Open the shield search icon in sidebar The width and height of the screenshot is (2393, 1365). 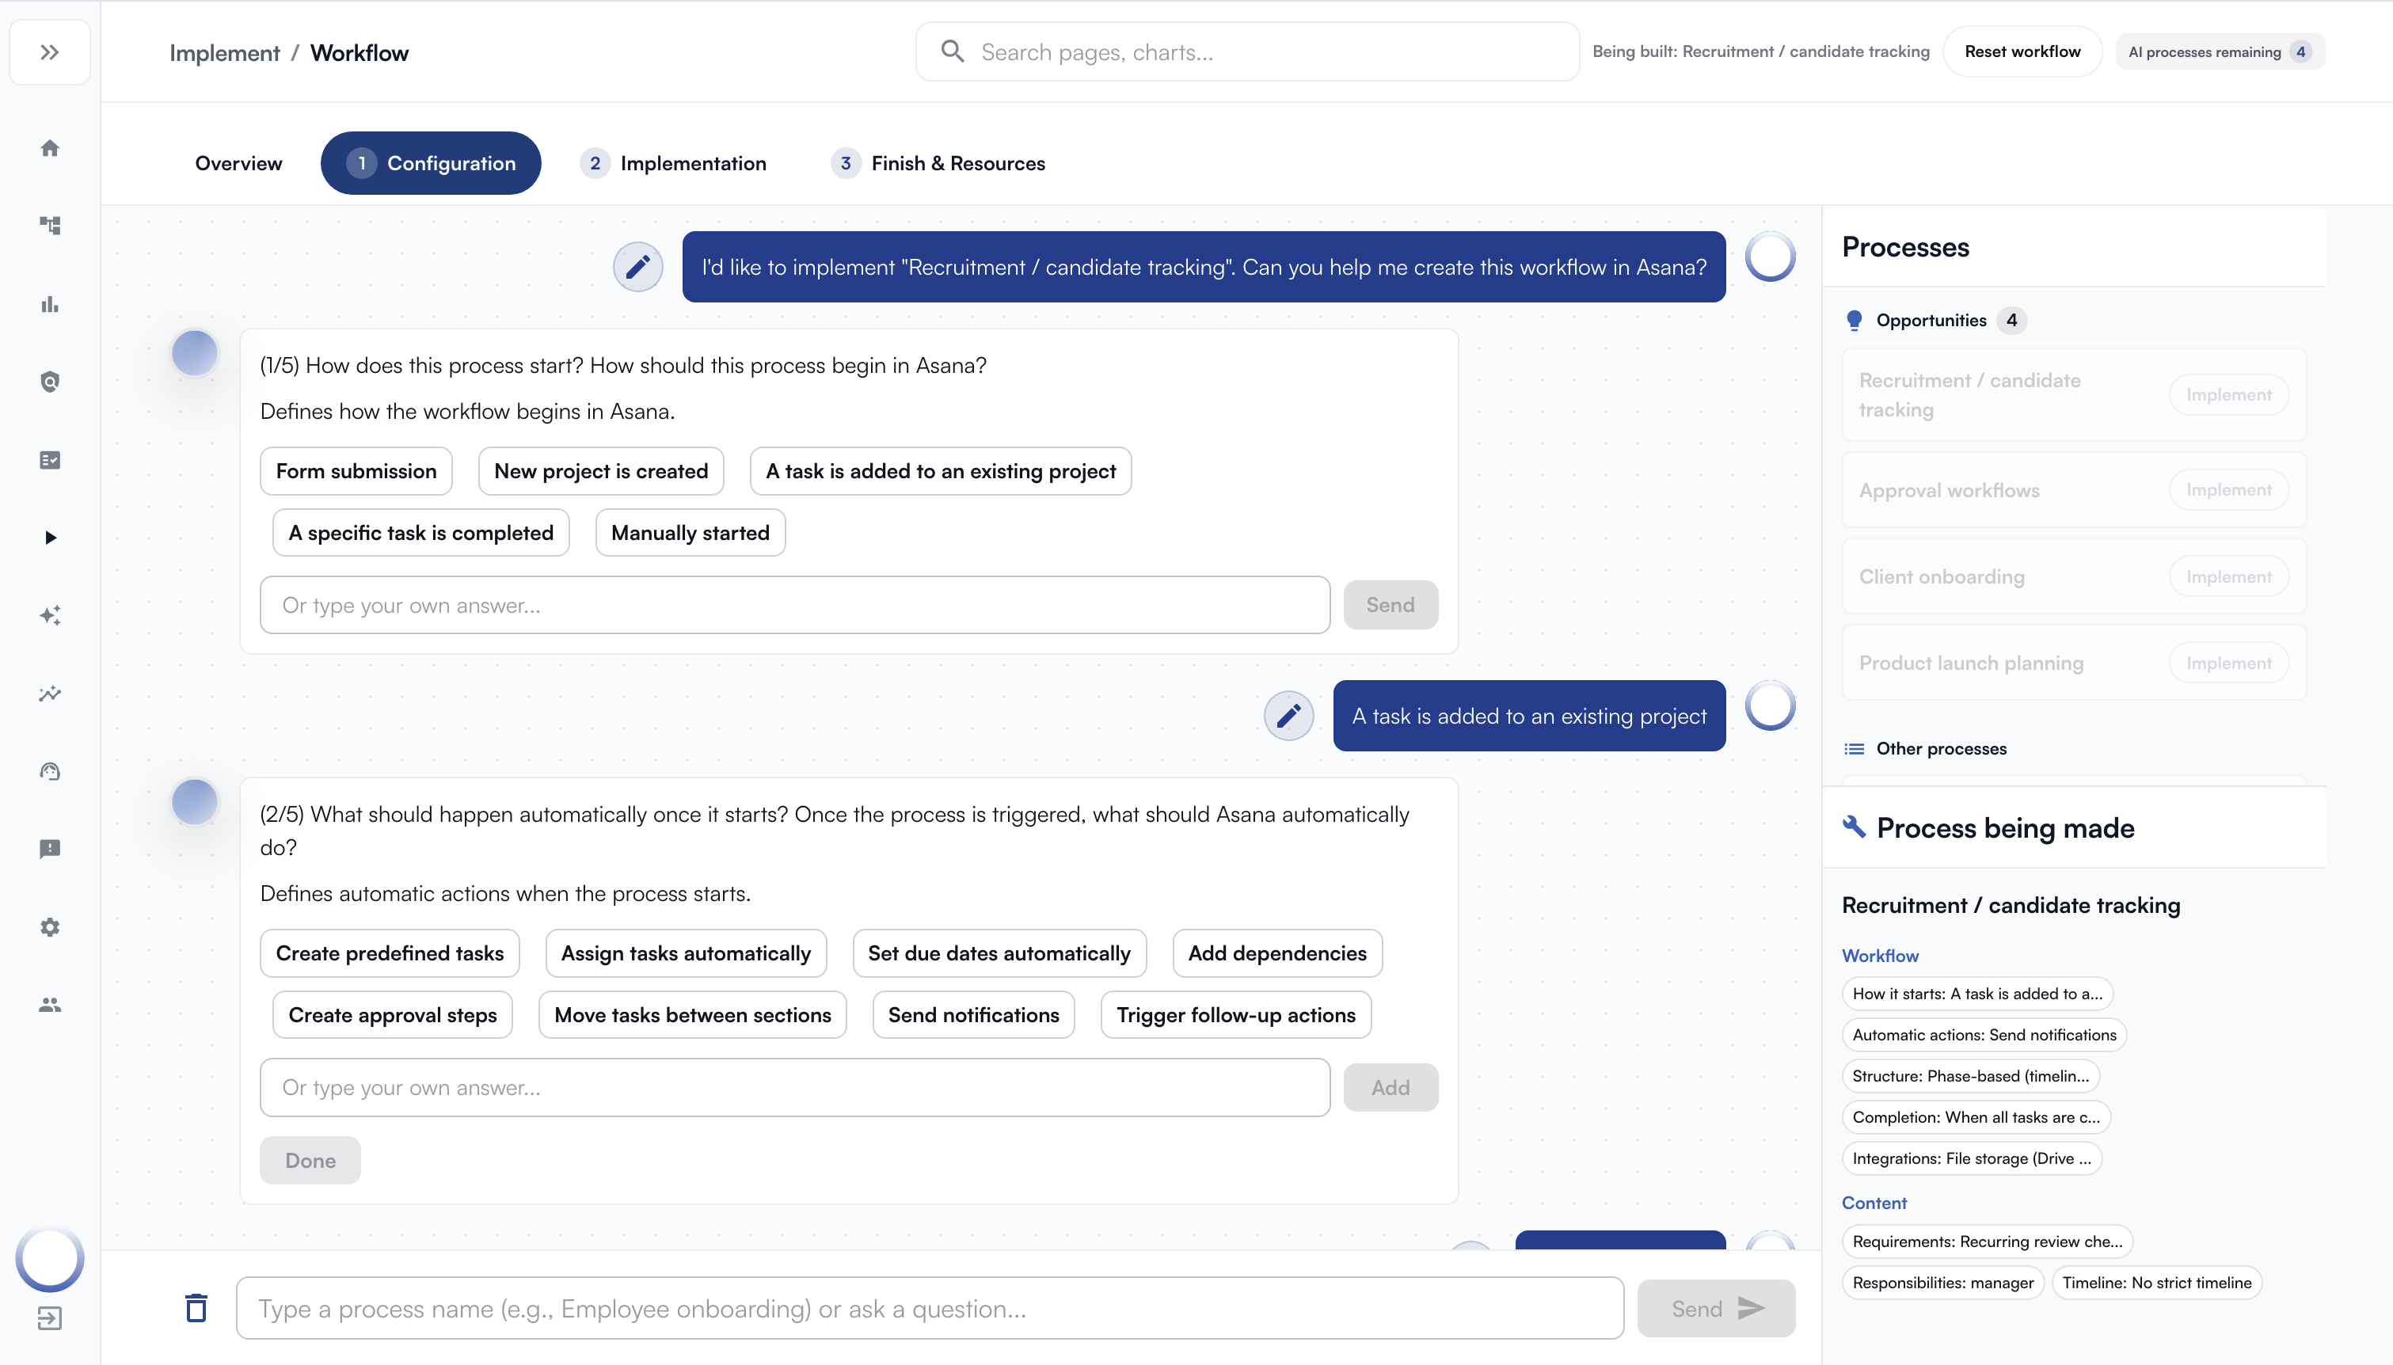(x=50, y=382)
